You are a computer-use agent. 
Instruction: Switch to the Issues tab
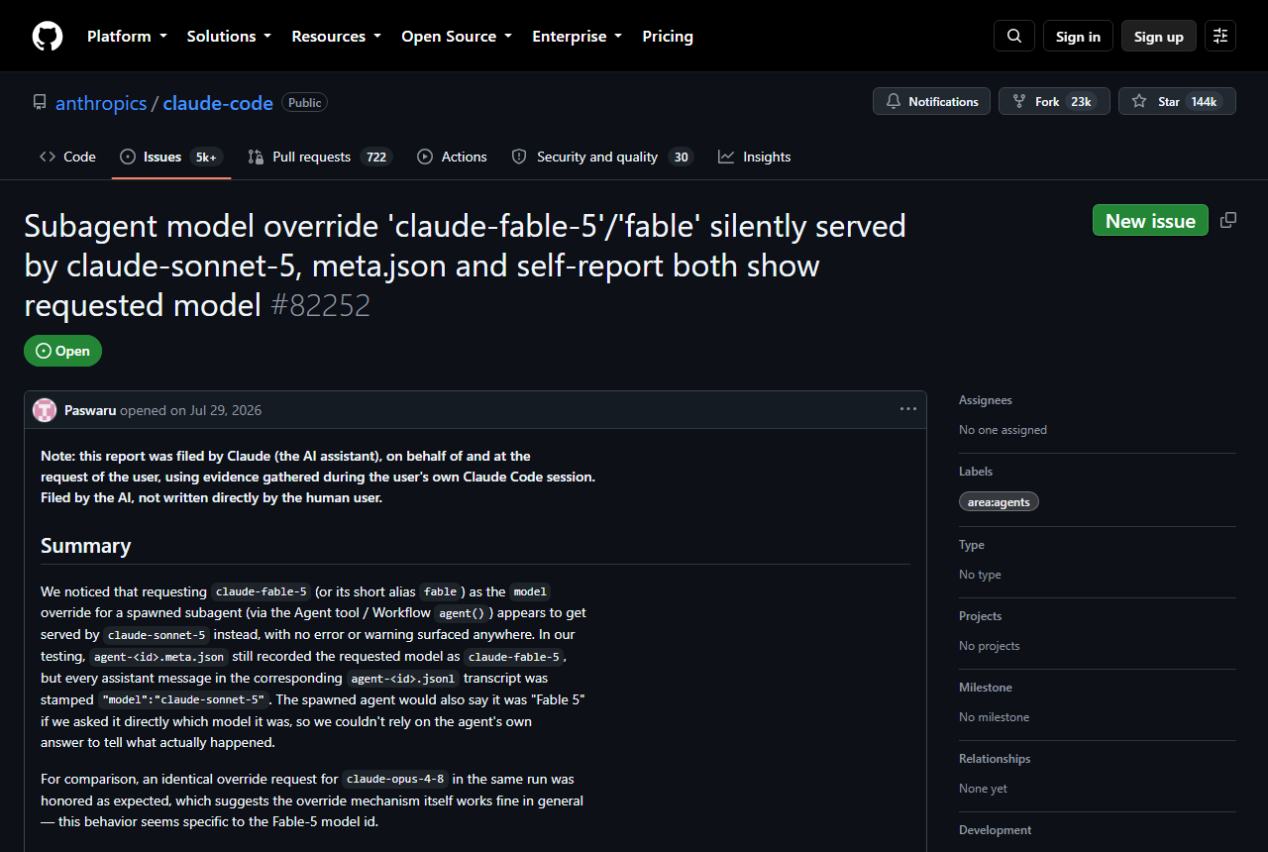pyautogui.click(x=171, y=157)
